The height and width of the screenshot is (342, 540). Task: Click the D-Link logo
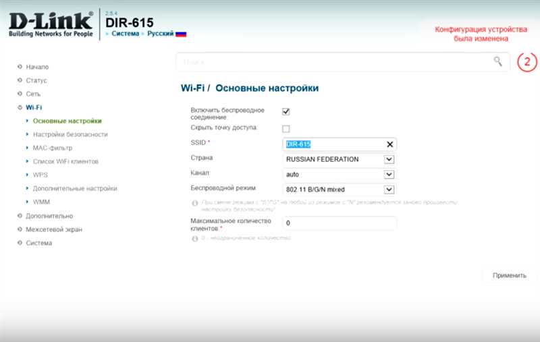pyautogui.click(x=51, y=24)
